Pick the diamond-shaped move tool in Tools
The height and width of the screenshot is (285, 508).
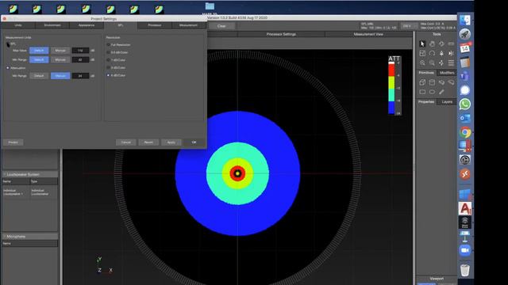[x=441, y=44]
